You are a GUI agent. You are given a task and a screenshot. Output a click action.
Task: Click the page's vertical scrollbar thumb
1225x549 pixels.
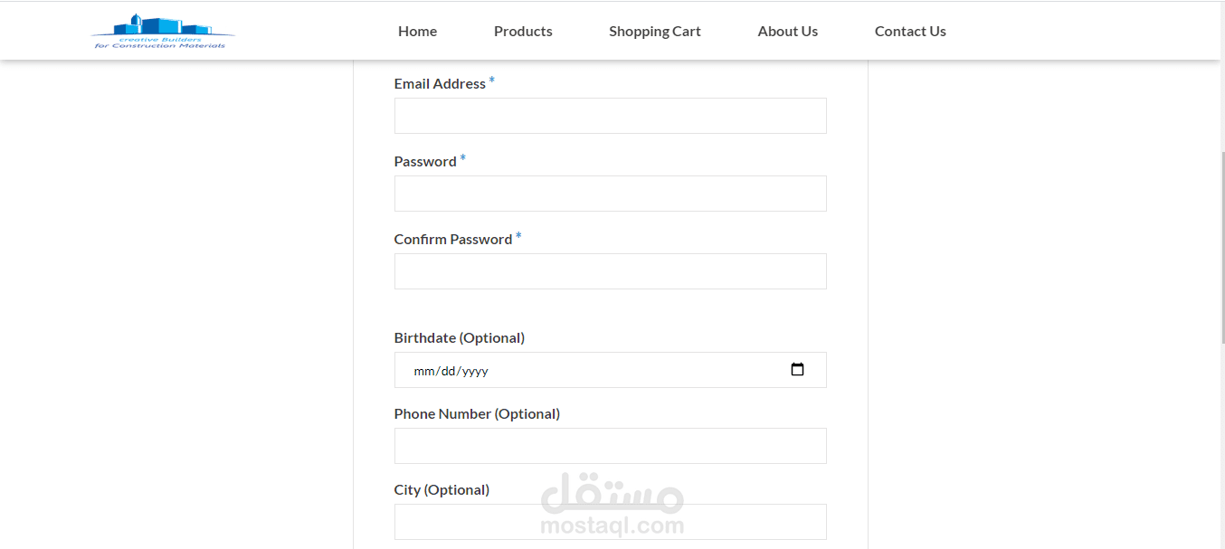1222,249
